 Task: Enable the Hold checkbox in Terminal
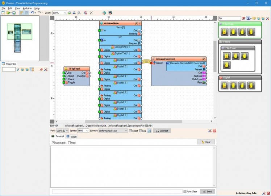pyautogui.click(x=70, y=143)
